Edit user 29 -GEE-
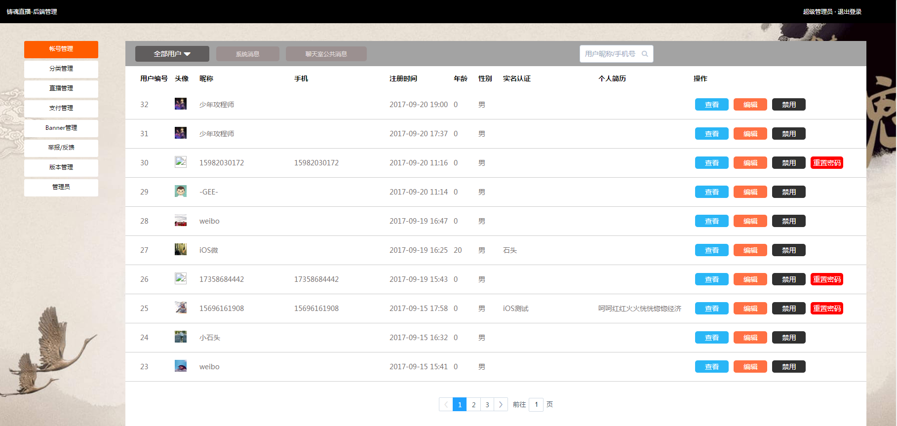 point(750,192)
